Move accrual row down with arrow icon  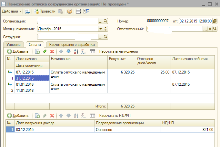click(x=68, y=51)
